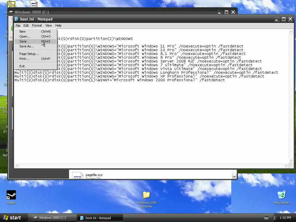The image size is (296, 222).
Task: Open the Format menu in Notepad
Action: pyautogui.click(x=37, y=25)
